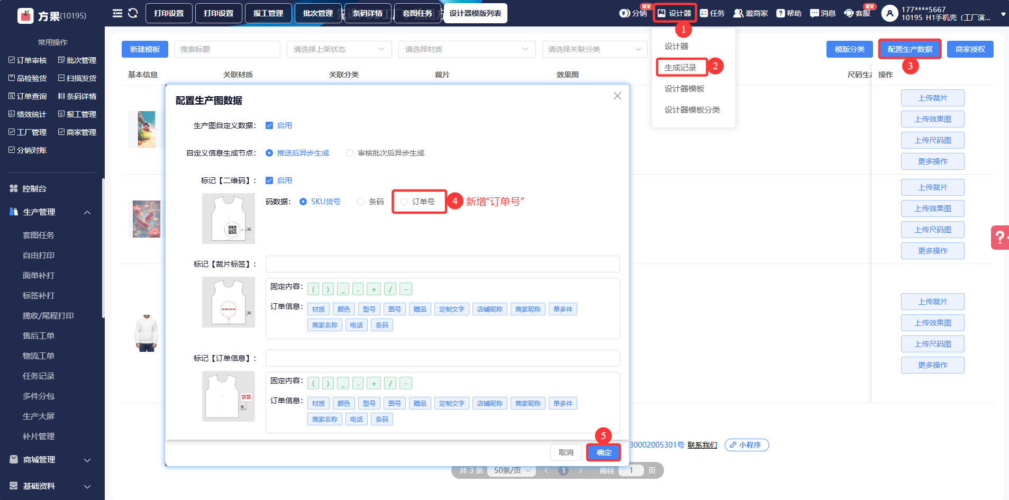Uncheck 生产图自定义数据 启用 checkbox
The image size is (1009, 500).
(x=269, y=125)
